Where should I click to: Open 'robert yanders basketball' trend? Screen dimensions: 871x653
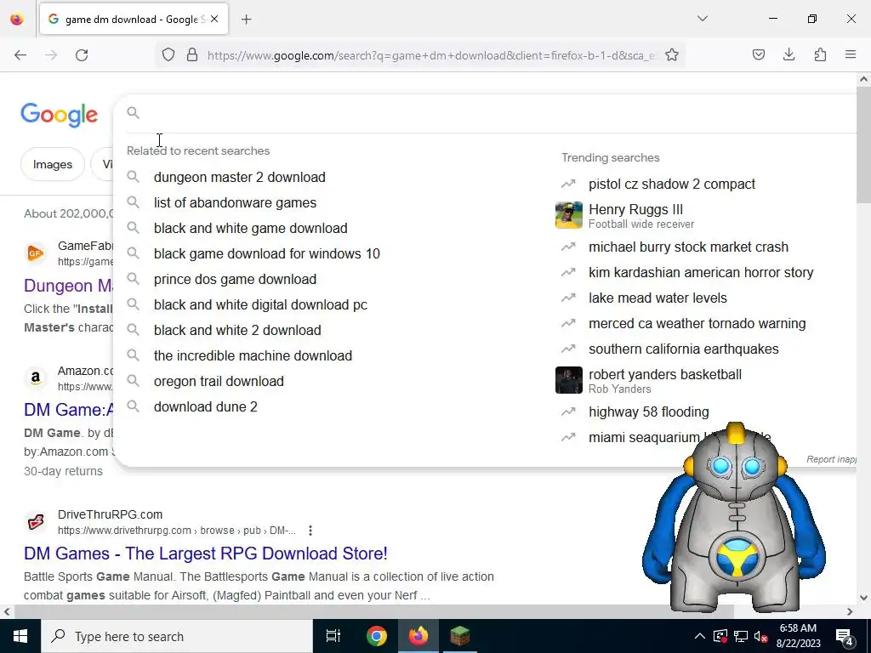tap(665, 374)
